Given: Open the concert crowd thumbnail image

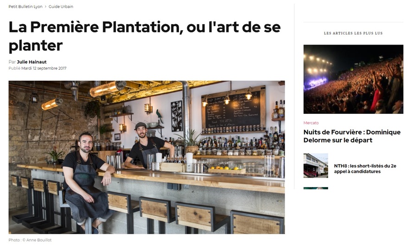Looking at the screenshot, I should point(353,79).
